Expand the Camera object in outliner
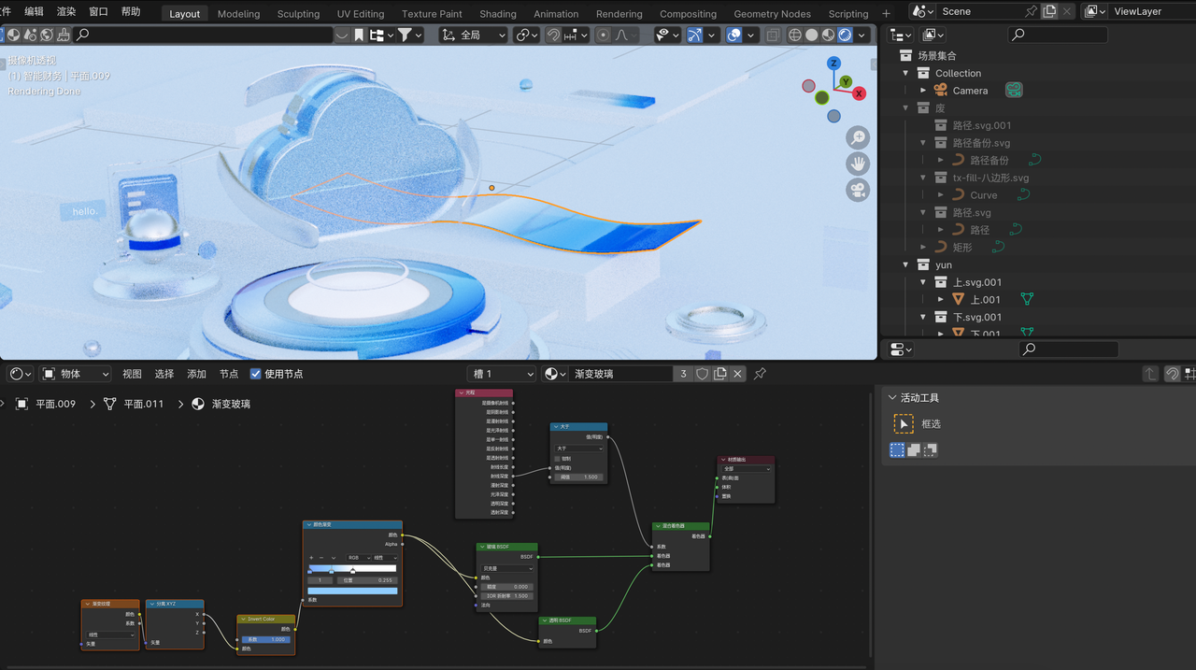Image resolution: width=1196 pixels, height=670 pixels. pyautogui.click(x=923, y=91)
